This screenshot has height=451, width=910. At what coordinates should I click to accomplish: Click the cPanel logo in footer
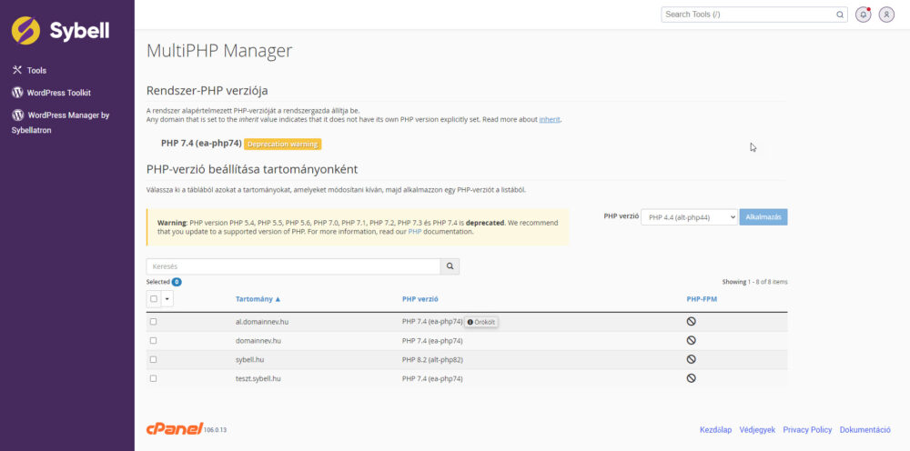click(x=174, y=429)
